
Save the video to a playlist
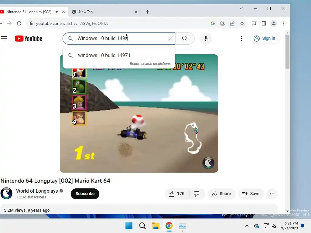(251, 194)
